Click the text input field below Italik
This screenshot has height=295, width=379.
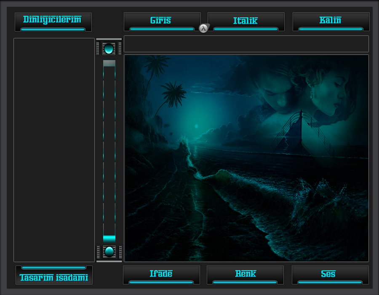point(246,44)
